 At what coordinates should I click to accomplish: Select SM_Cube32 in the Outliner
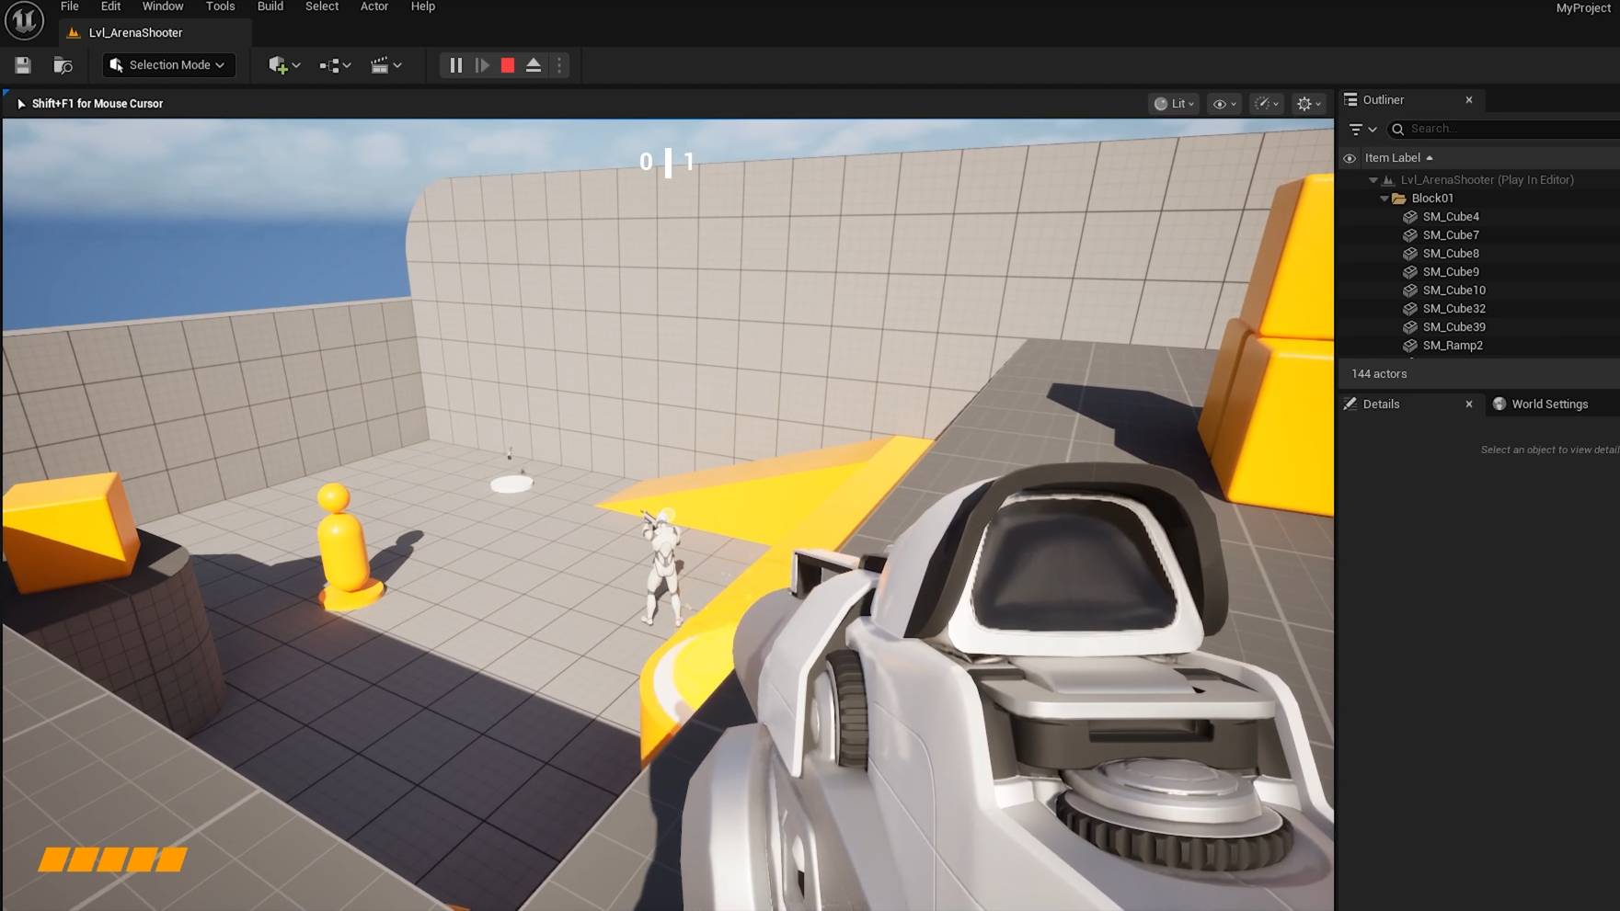pyautogui.click(x=1454, y=308)
